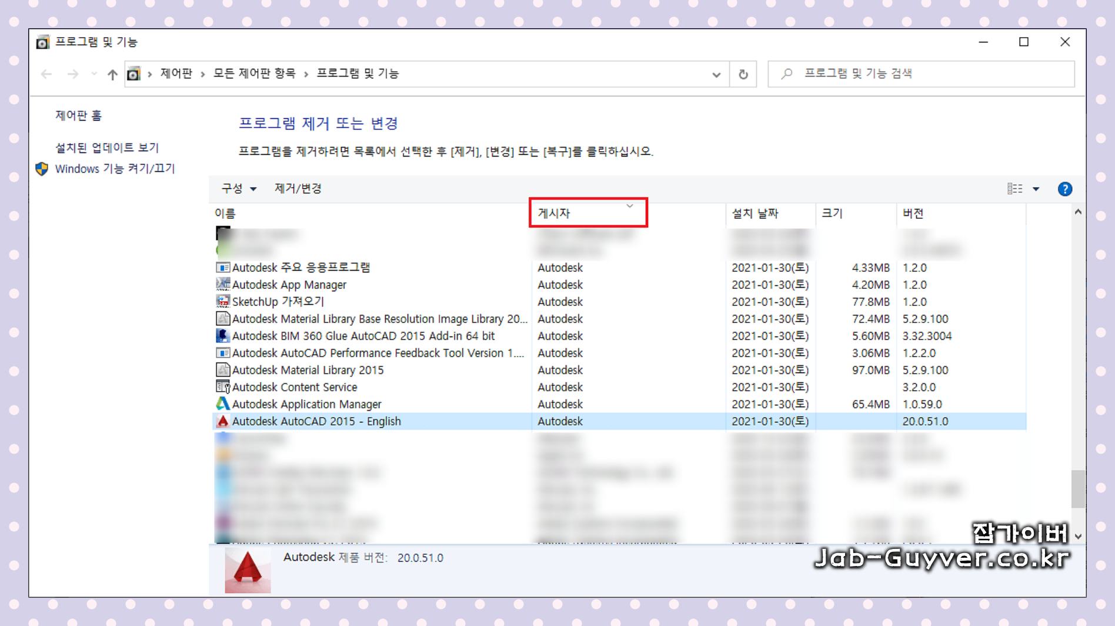This screenshot has height=626, width=1115.
Task: Open 제어판 홈 link
Action: pyautogui.click(x=78, y=116)
